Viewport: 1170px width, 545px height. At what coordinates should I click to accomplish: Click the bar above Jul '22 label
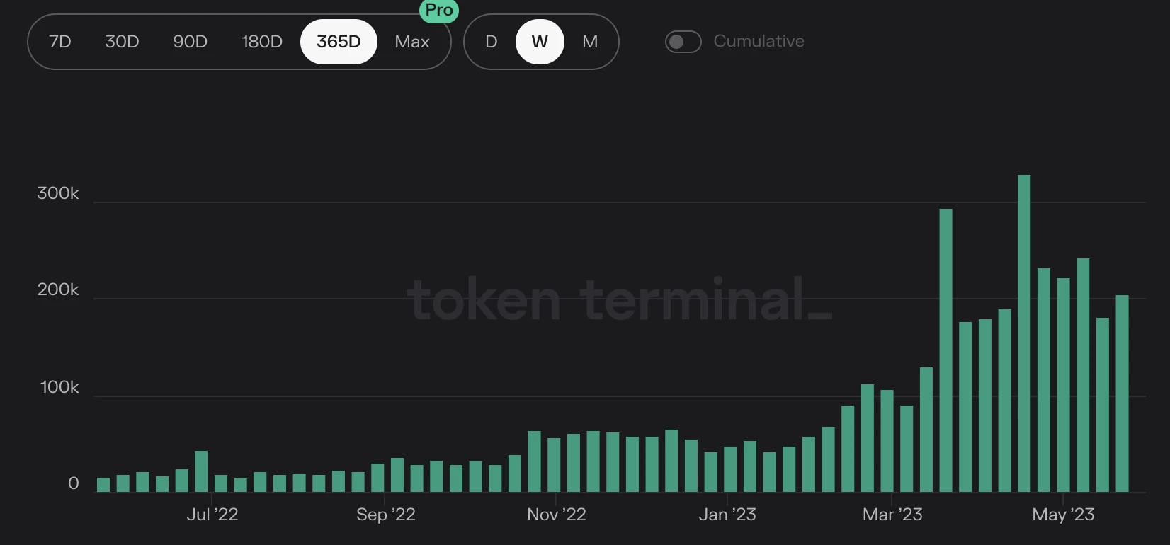point(201,471)
